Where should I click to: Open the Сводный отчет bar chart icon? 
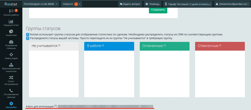click(11, 21)
